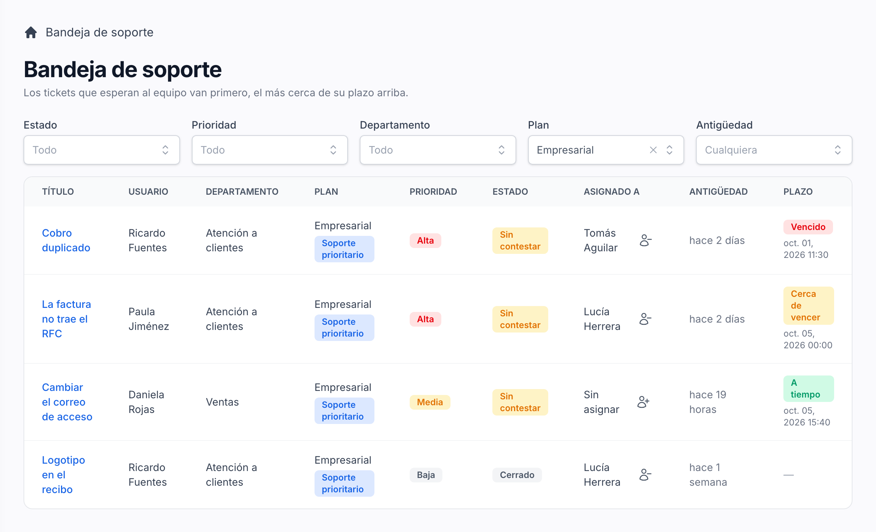Unassign Lucía Herrera from RFC invoice ticket
The image size is (876, 532).
646,319
